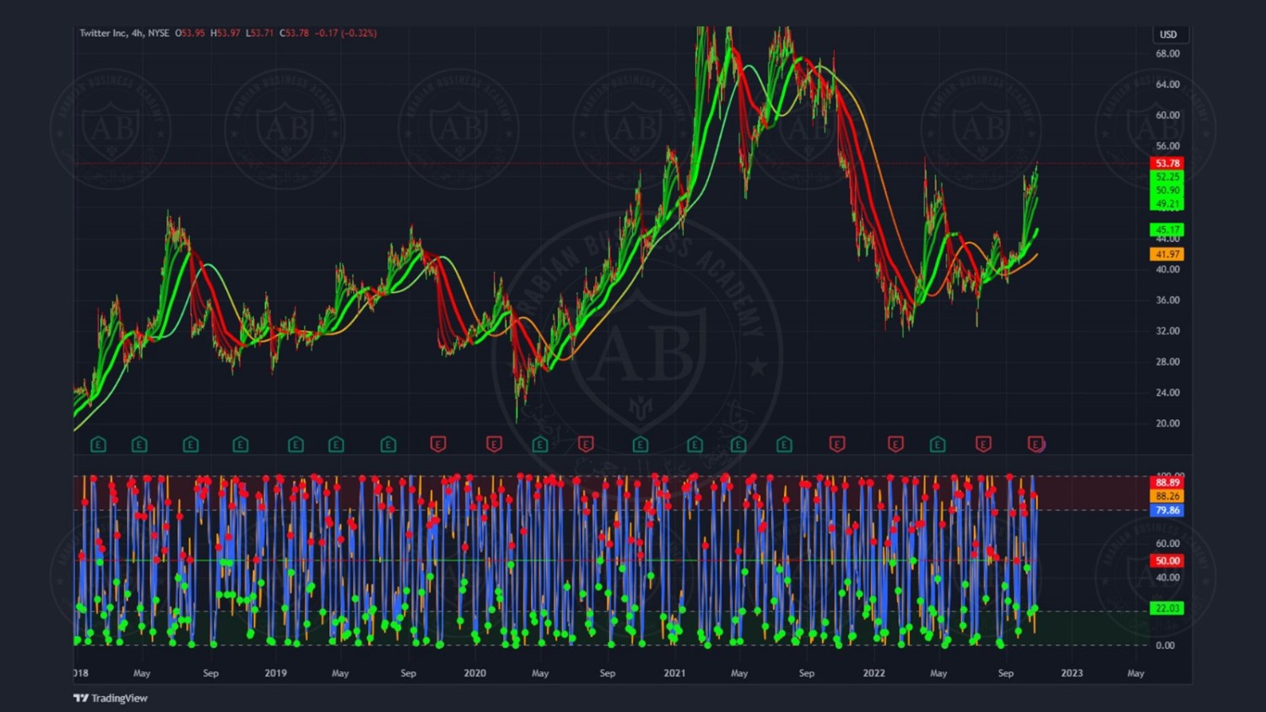This screenshot has width=1266, height=712.
Task: Click the TradingView logo
Action: click(x=111, y=698)
